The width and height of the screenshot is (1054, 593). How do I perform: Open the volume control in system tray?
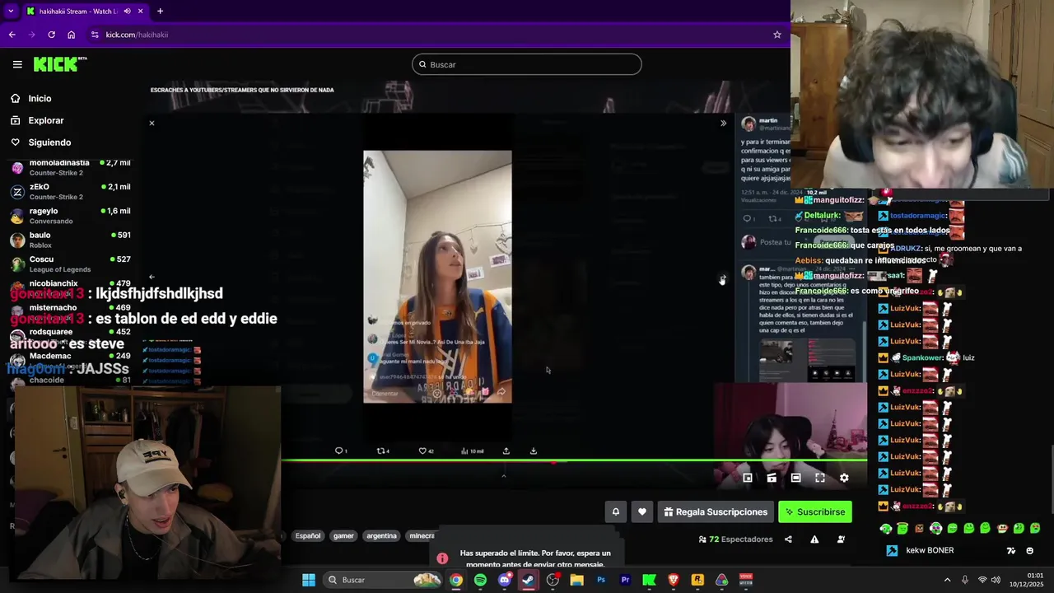[x=996, y=580]
